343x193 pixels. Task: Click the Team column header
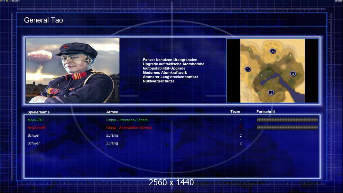click(x=235, y=112)
